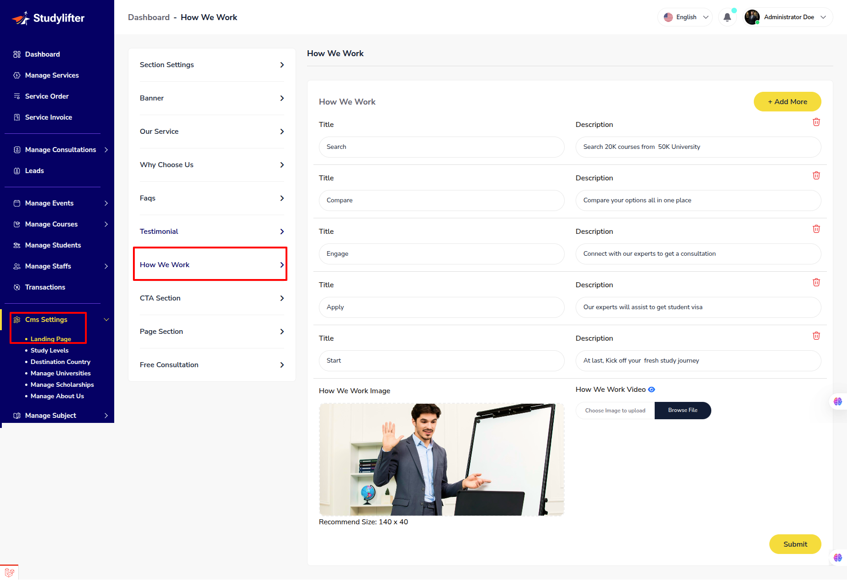Remove the Apply row using trash icon
Image resolution: width=847 pixels, height=580 pixels.
(x=816, y=282)
